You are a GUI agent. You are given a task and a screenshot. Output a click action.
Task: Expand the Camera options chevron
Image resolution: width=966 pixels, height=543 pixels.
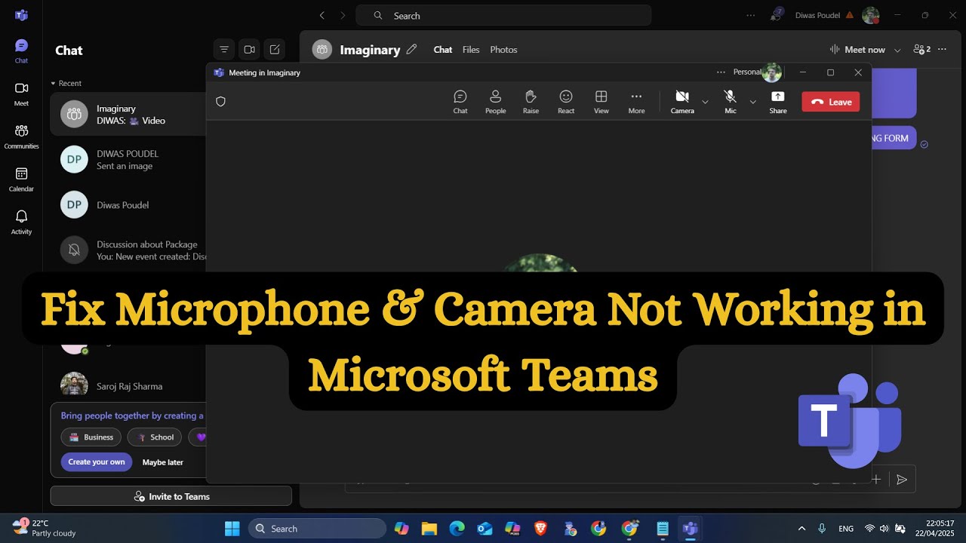705,102
